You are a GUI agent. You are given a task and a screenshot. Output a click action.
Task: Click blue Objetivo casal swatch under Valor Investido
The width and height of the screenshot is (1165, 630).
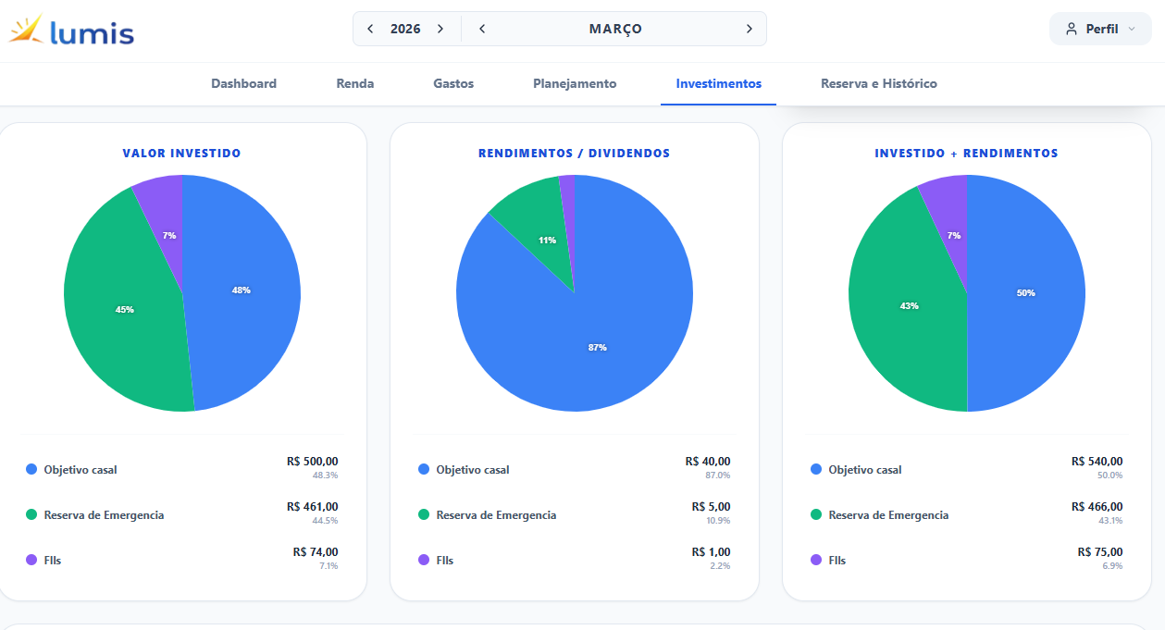[32, 470]
